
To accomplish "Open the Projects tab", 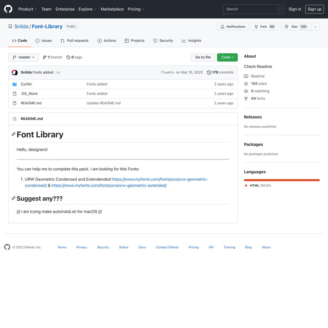I will (x=134, y=41).
